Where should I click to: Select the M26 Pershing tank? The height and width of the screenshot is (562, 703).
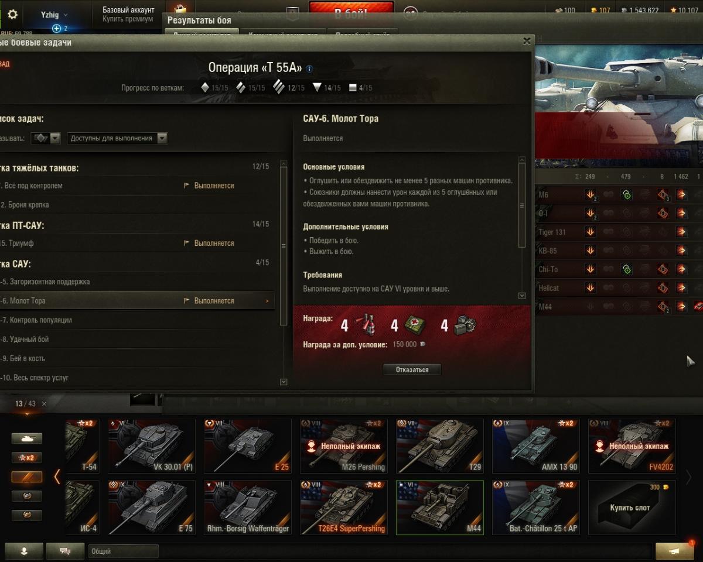(x=343, y=446)
